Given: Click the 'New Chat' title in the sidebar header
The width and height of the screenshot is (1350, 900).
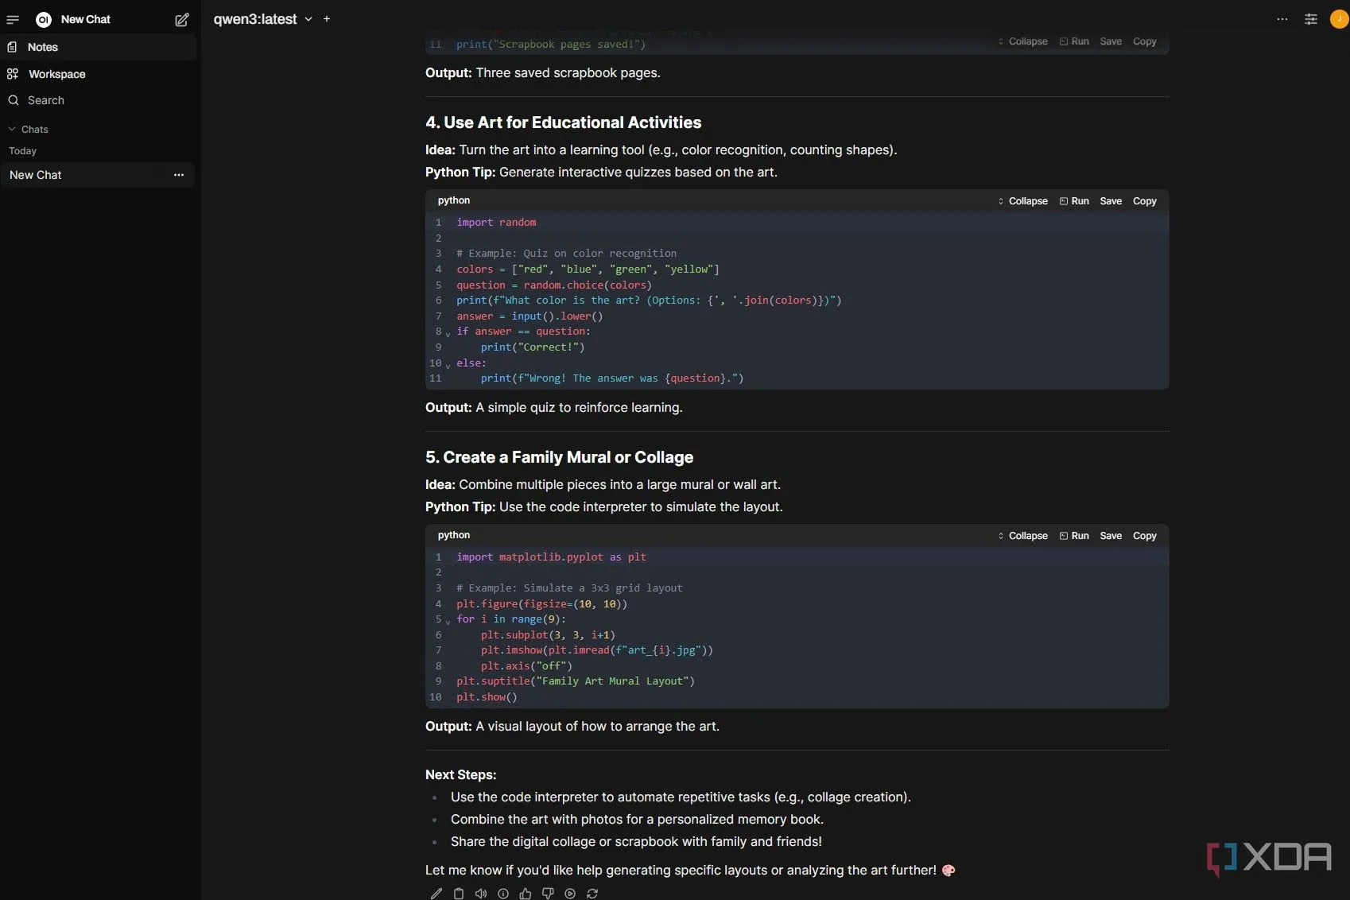Looking at the screenshot, I should click(86, 19).
